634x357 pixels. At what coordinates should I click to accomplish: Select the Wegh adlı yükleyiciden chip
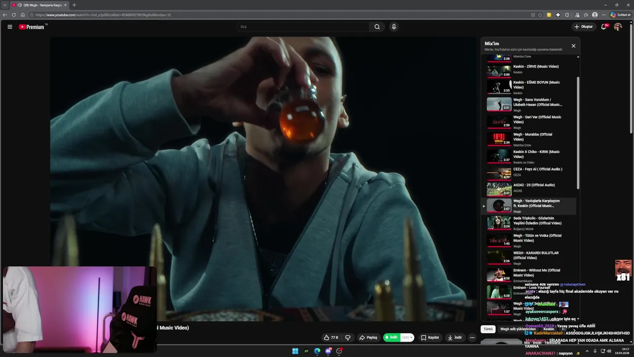coord(518,329)
